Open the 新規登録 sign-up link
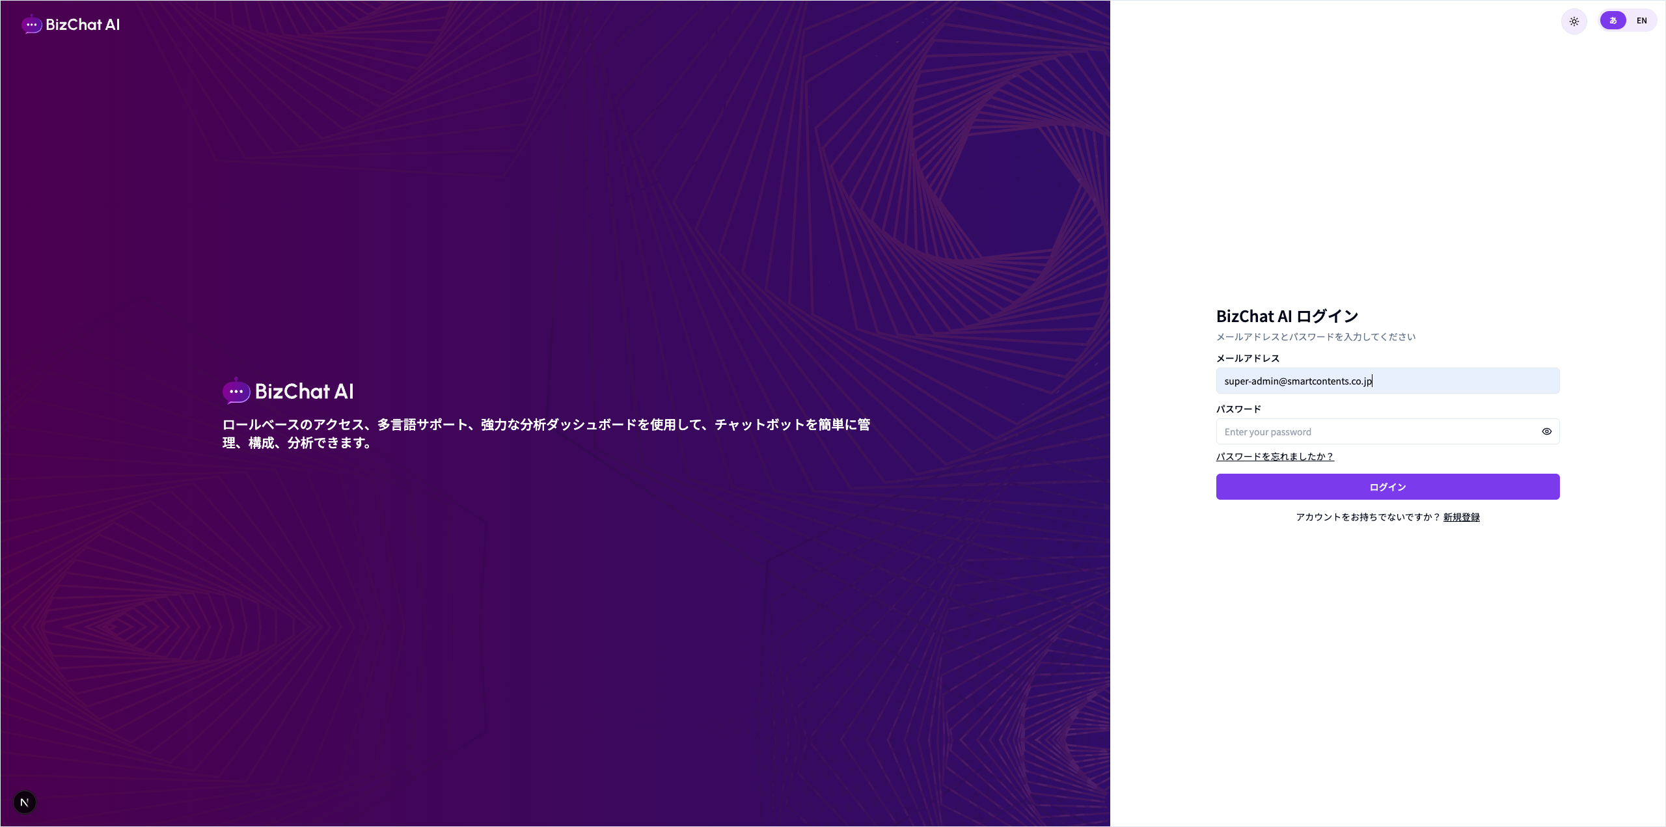Image resolution: width=1666 pixels, height=827 pixels. click(1461, 517)
